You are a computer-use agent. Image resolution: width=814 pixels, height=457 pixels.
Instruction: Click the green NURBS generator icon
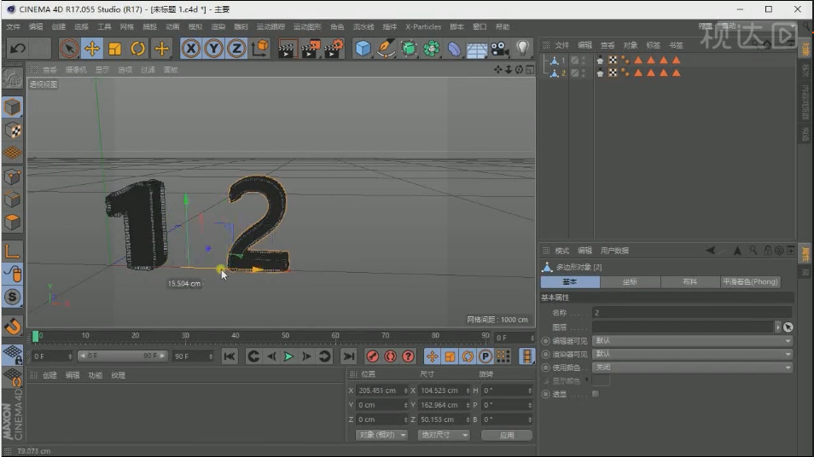[x=409, y=49]
